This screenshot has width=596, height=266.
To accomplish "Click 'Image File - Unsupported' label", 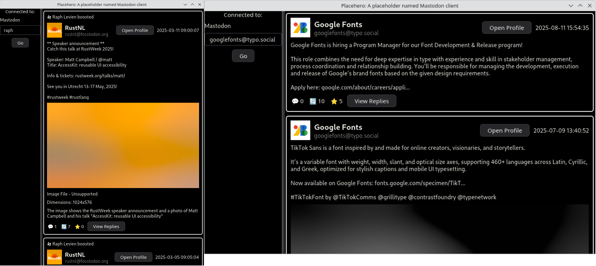I will click(72, 194).
